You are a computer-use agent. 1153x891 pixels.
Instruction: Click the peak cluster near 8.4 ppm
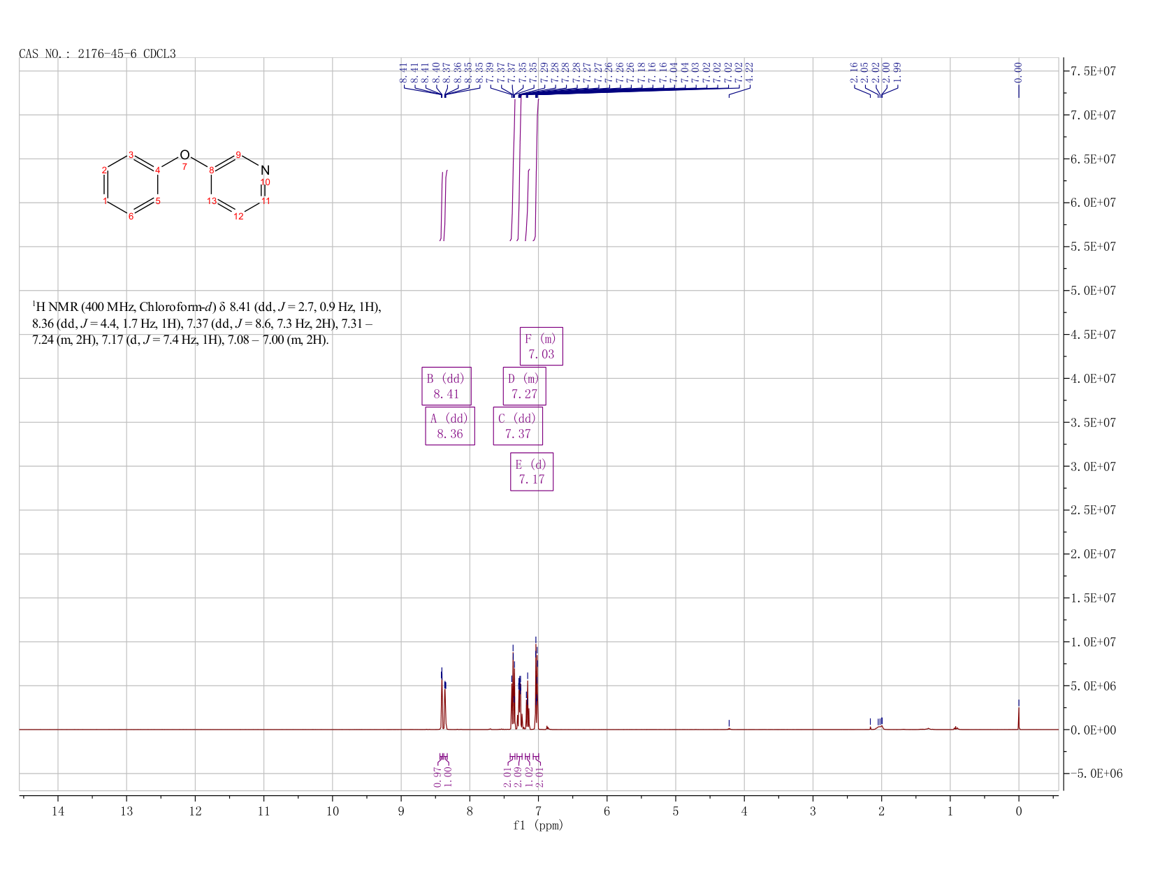(443, 699)
